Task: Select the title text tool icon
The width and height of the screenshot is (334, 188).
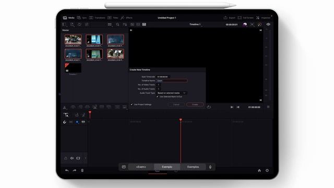Action: pyautogui.click(x=66, y=115)
